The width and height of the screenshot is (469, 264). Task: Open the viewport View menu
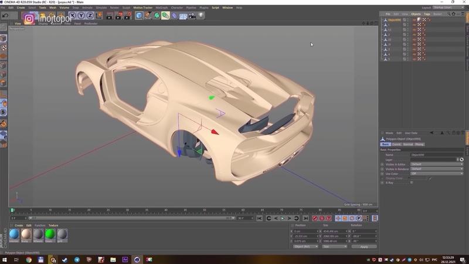point(18,23)
